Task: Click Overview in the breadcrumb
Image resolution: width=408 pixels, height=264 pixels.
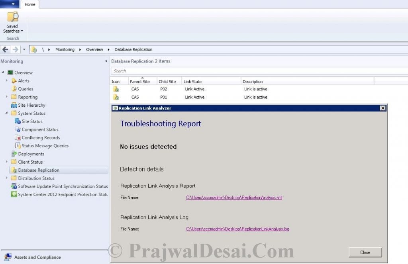Action: click(94, 49)
